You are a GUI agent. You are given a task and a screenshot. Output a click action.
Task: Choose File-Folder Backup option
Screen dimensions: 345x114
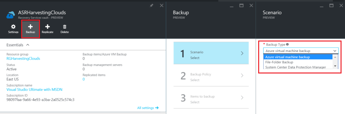(x=298, y=62)
